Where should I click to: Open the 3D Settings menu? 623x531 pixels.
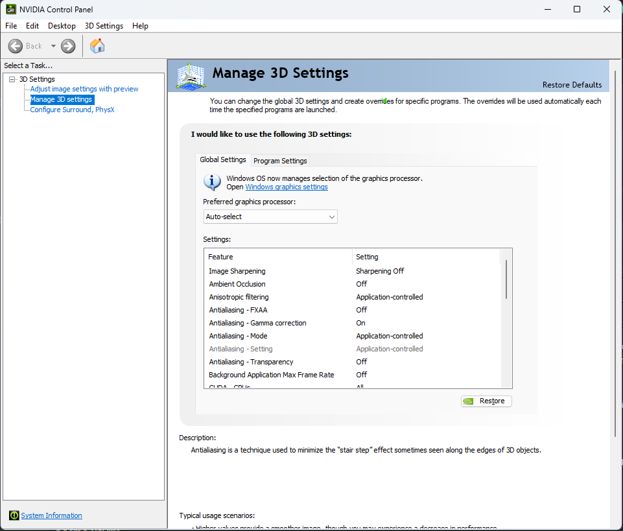104,26
